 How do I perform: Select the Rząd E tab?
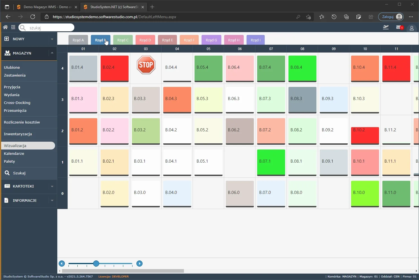coord(168,40)
